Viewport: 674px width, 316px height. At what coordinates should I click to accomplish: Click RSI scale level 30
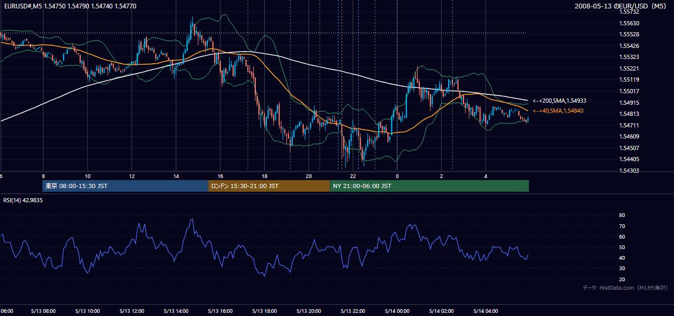point(622,269)
